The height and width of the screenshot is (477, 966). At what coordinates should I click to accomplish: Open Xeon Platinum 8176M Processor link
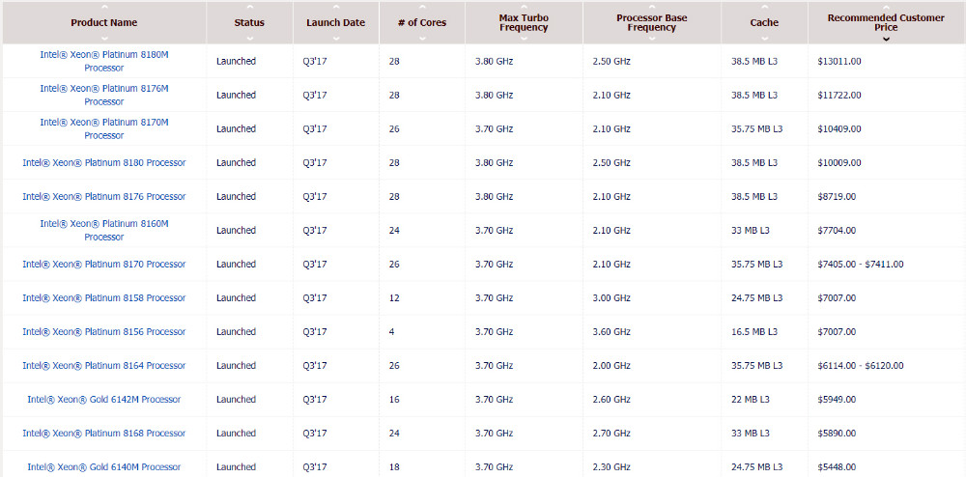(x=104, y=95)
